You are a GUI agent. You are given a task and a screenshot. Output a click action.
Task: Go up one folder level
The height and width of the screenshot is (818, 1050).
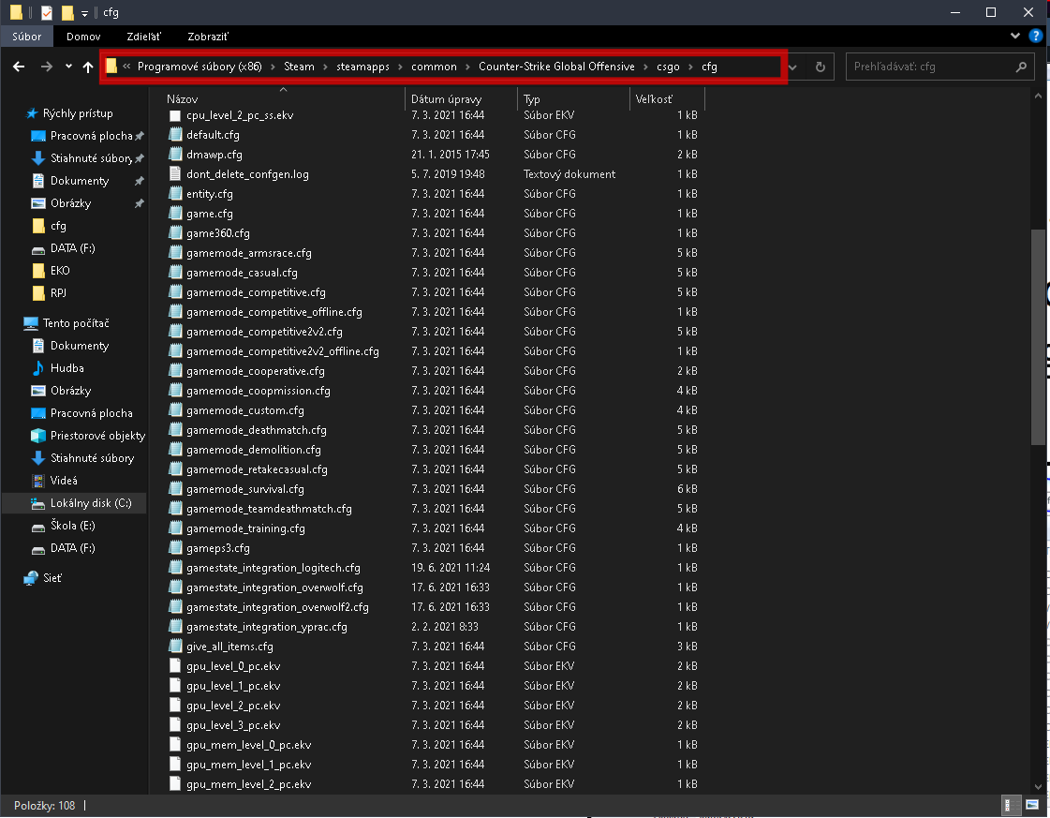coord(88,67)
